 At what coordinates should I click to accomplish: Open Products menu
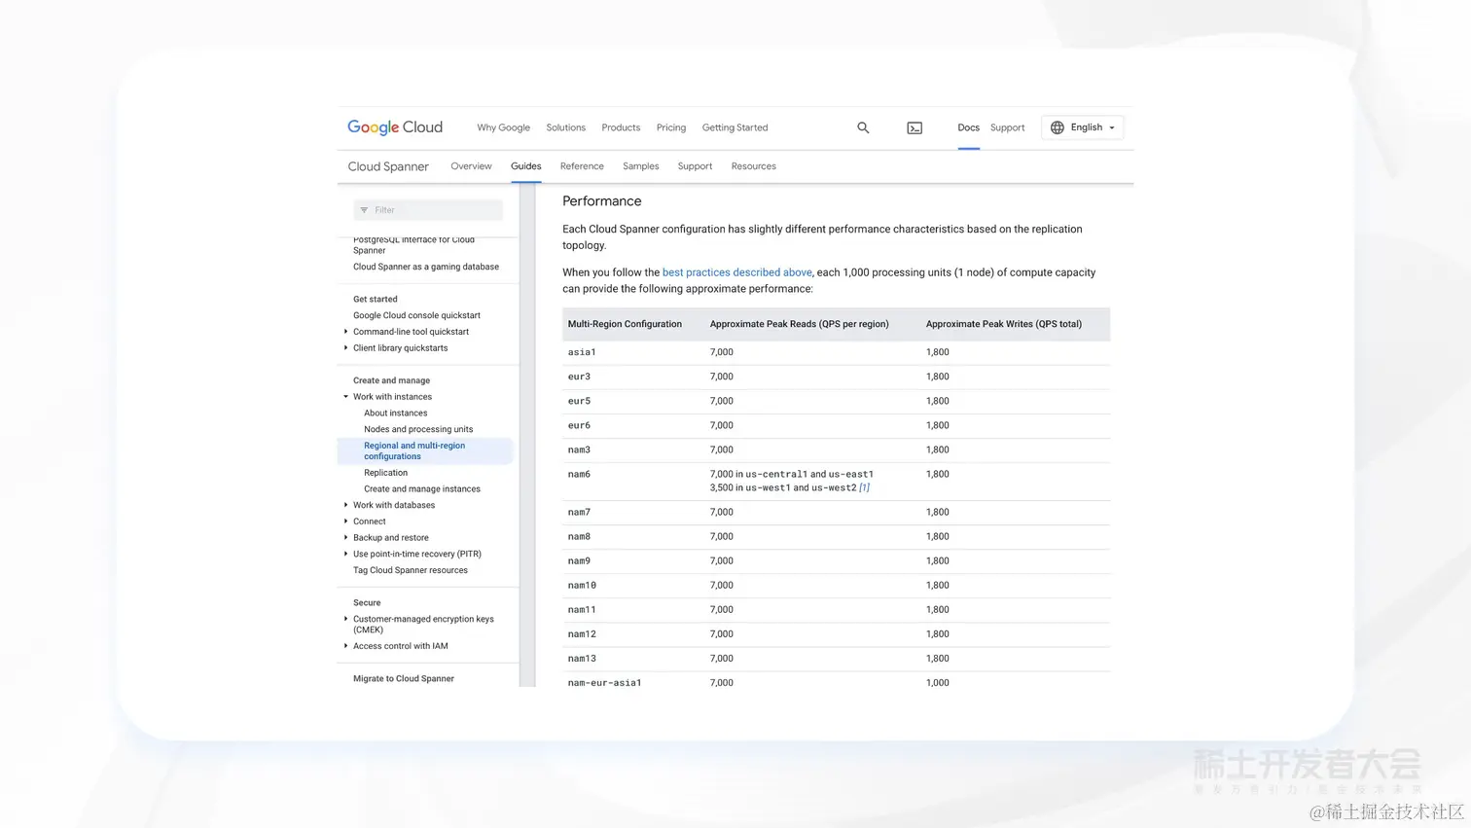click(621, 127)
